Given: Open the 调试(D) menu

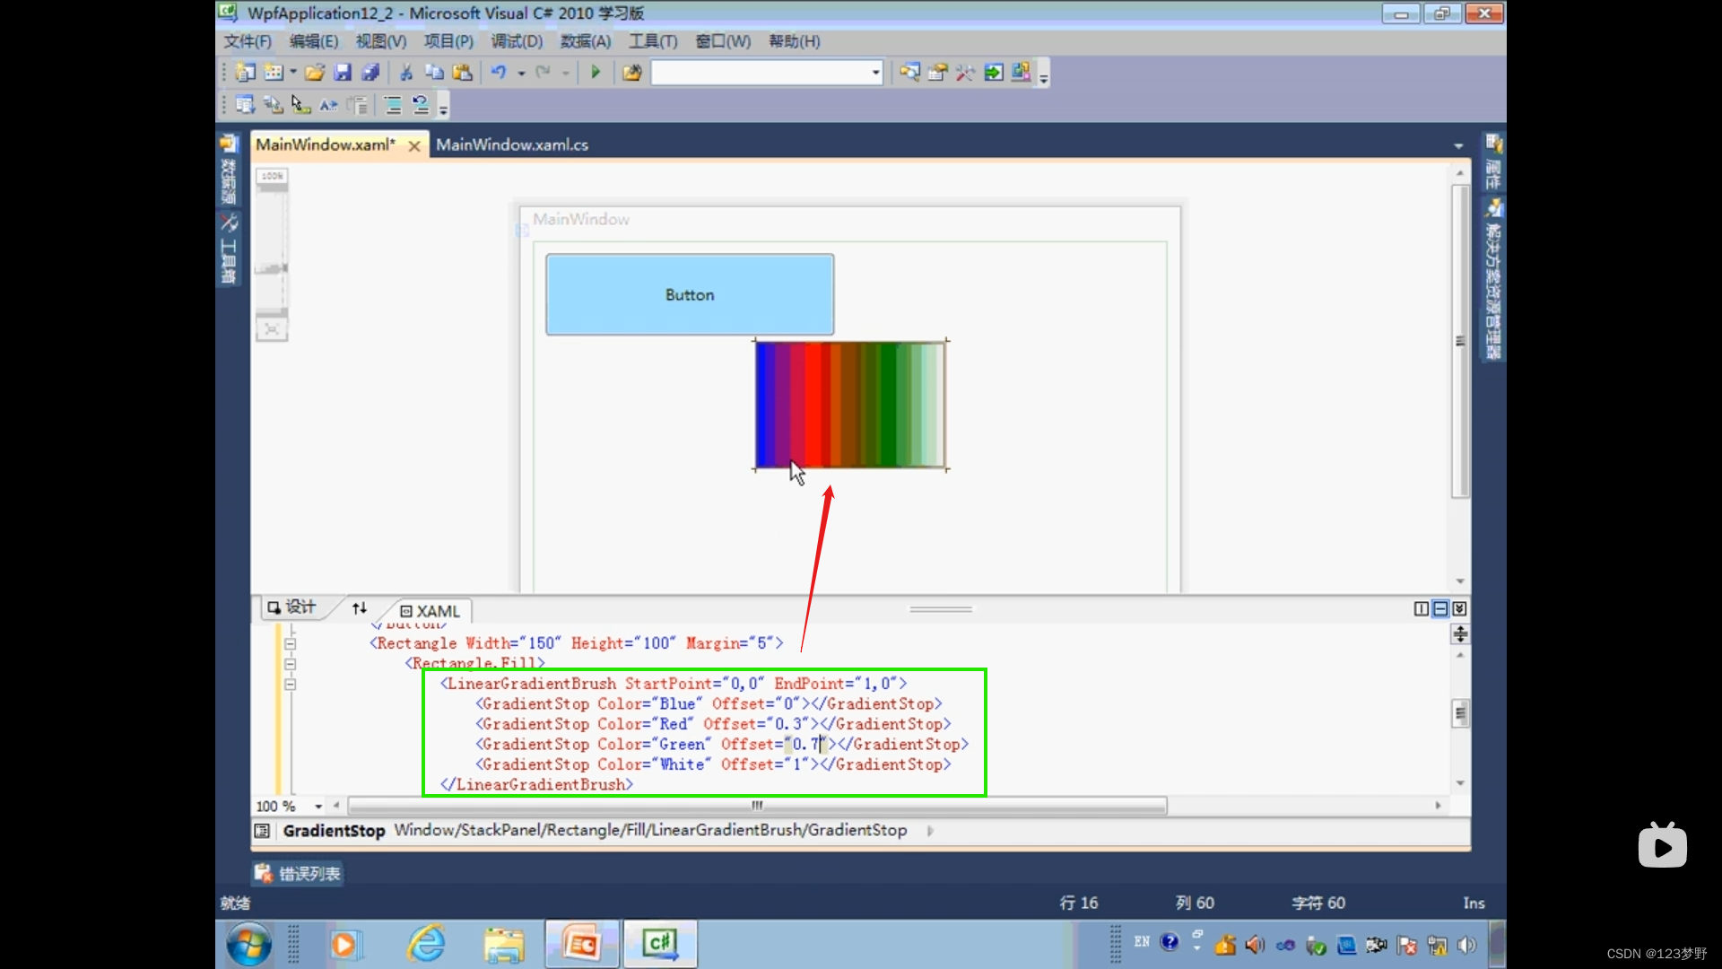Looking at the screenshot, I should [x=517, y=41].
